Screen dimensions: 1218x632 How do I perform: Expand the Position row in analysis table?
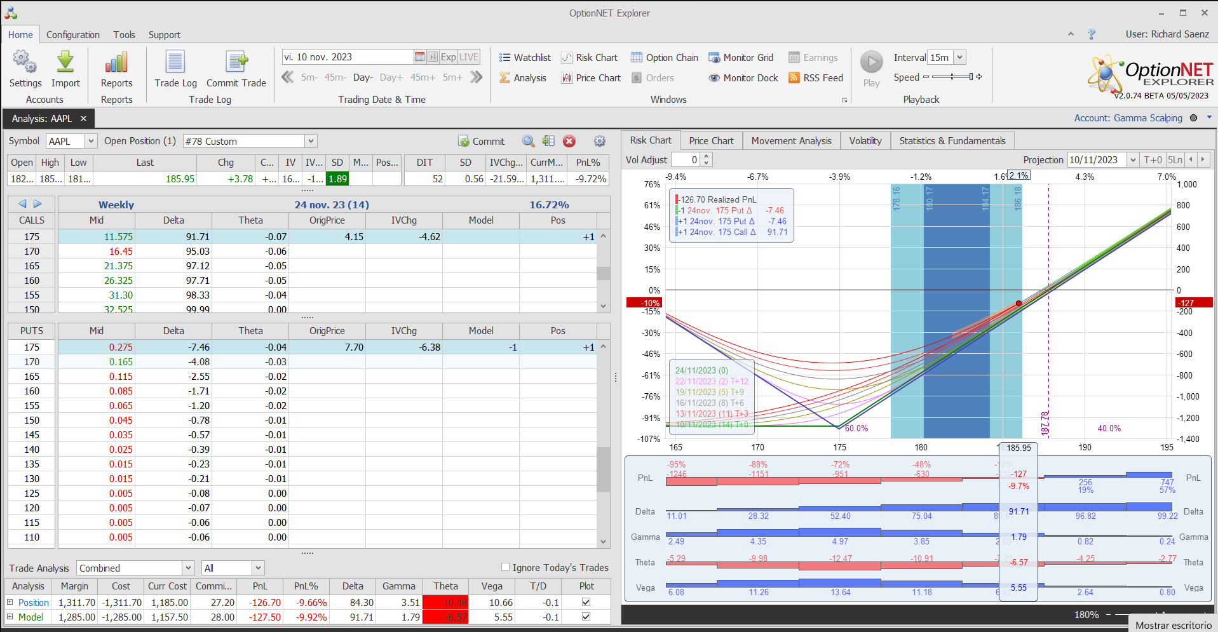(x=10, y=602)
